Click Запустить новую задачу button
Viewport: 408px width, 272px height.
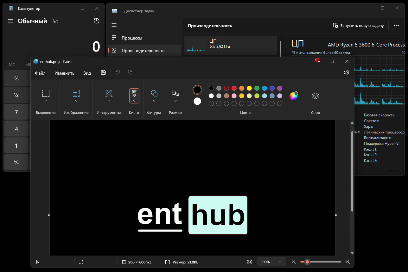click(358, 26)
